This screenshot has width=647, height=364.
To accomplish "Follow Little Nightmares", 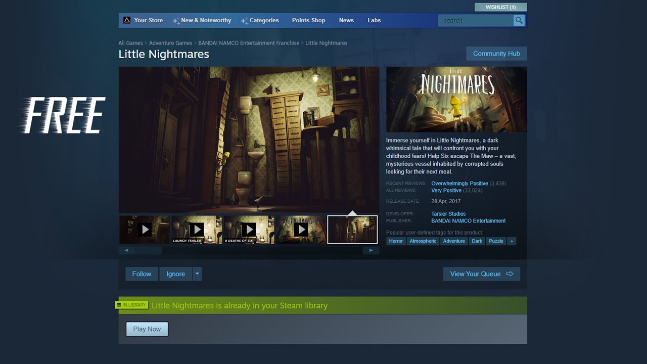I will pyautogui.click(x=142, y=274).
